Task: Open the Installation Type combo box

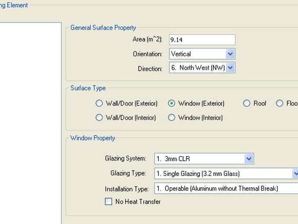Action: [x=225, y=189]
